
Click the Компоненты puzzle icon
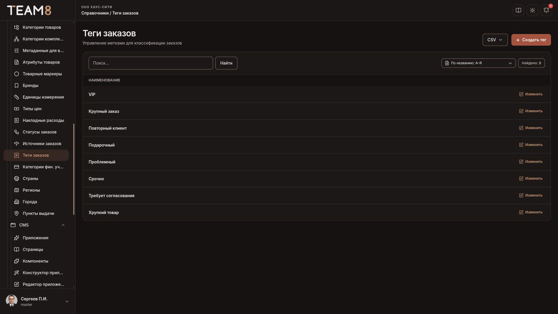[x=16, y=261]
